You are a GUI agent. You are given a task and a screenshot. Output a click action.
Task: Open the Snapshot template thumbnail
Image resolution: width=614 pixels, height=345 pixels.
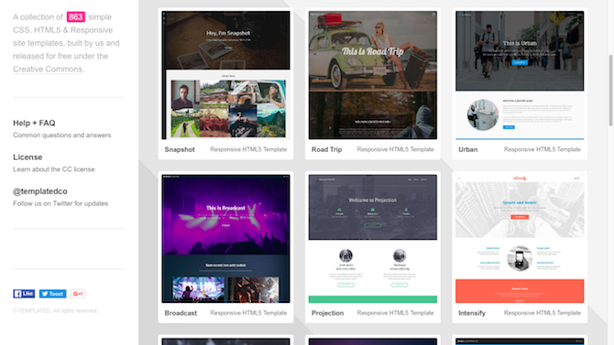point(226,75)
